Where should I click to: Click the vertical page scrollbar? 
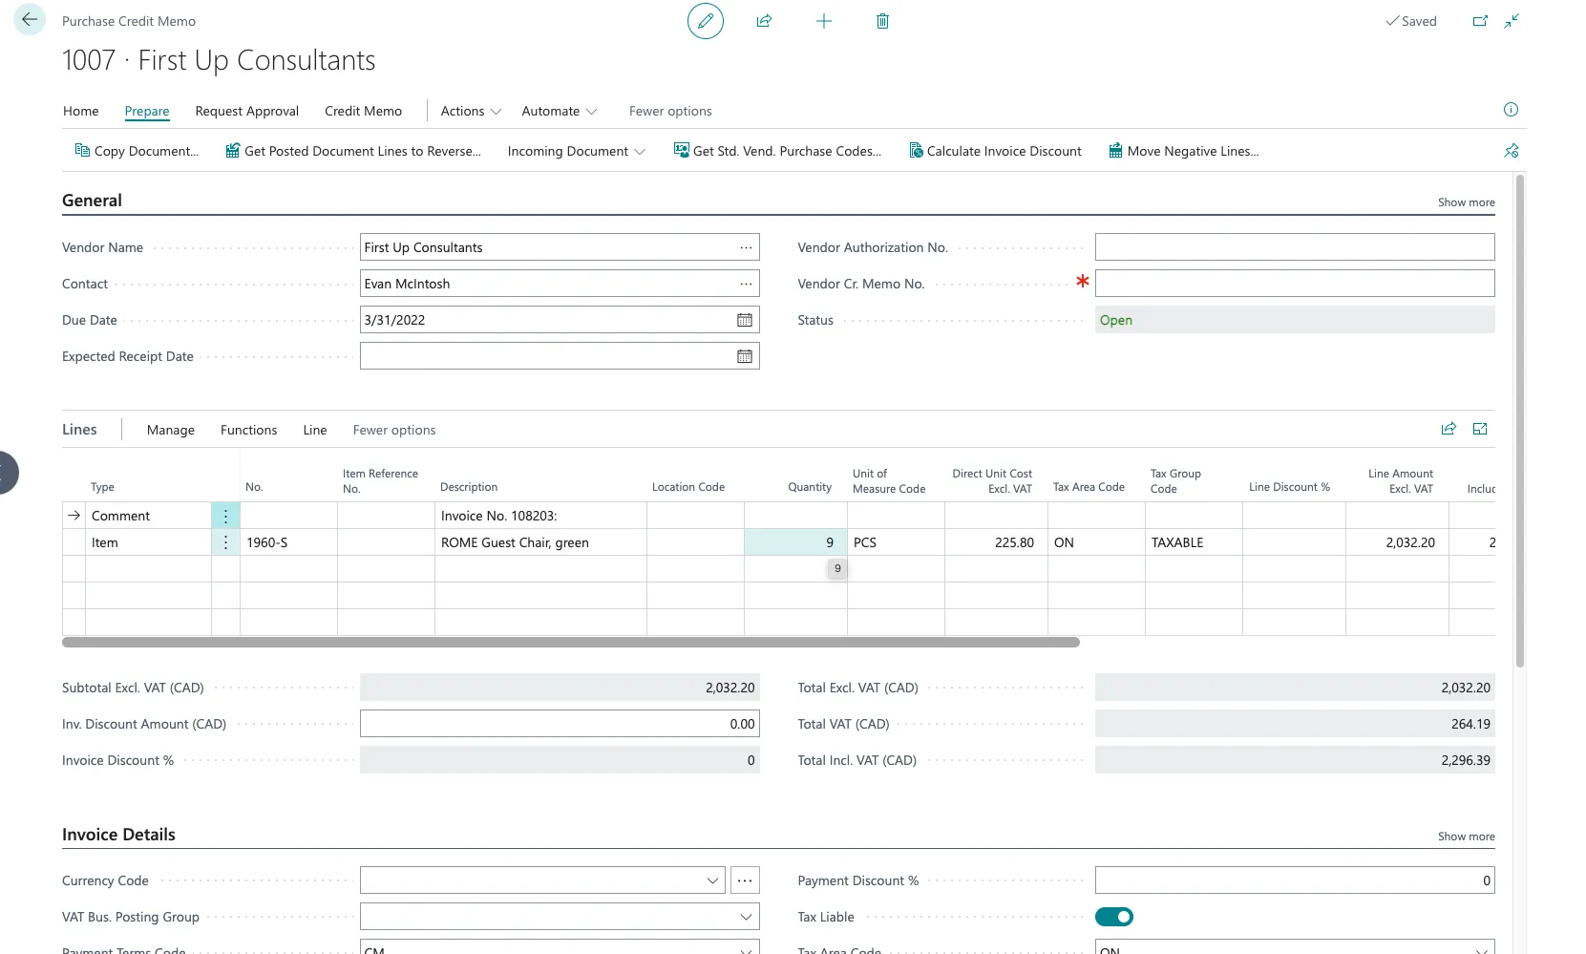pyautogui.click(x=1520, y=420)
